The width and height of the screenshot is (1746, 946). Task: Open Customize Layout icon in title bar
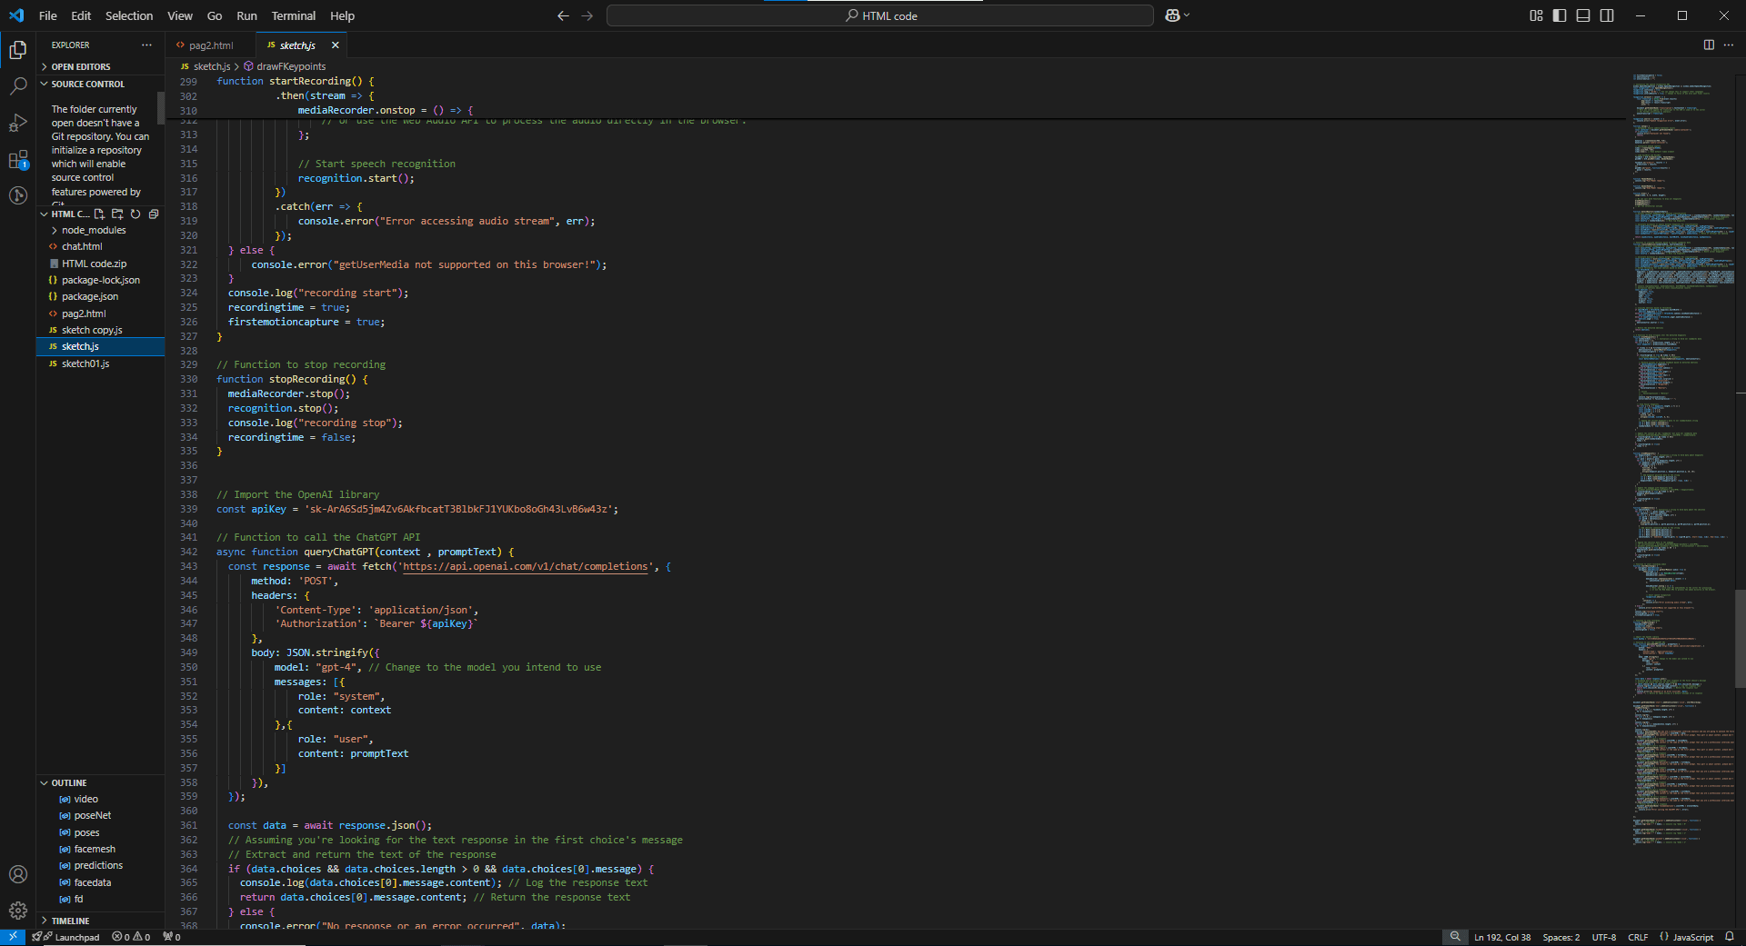click(x=1536, y=15)
